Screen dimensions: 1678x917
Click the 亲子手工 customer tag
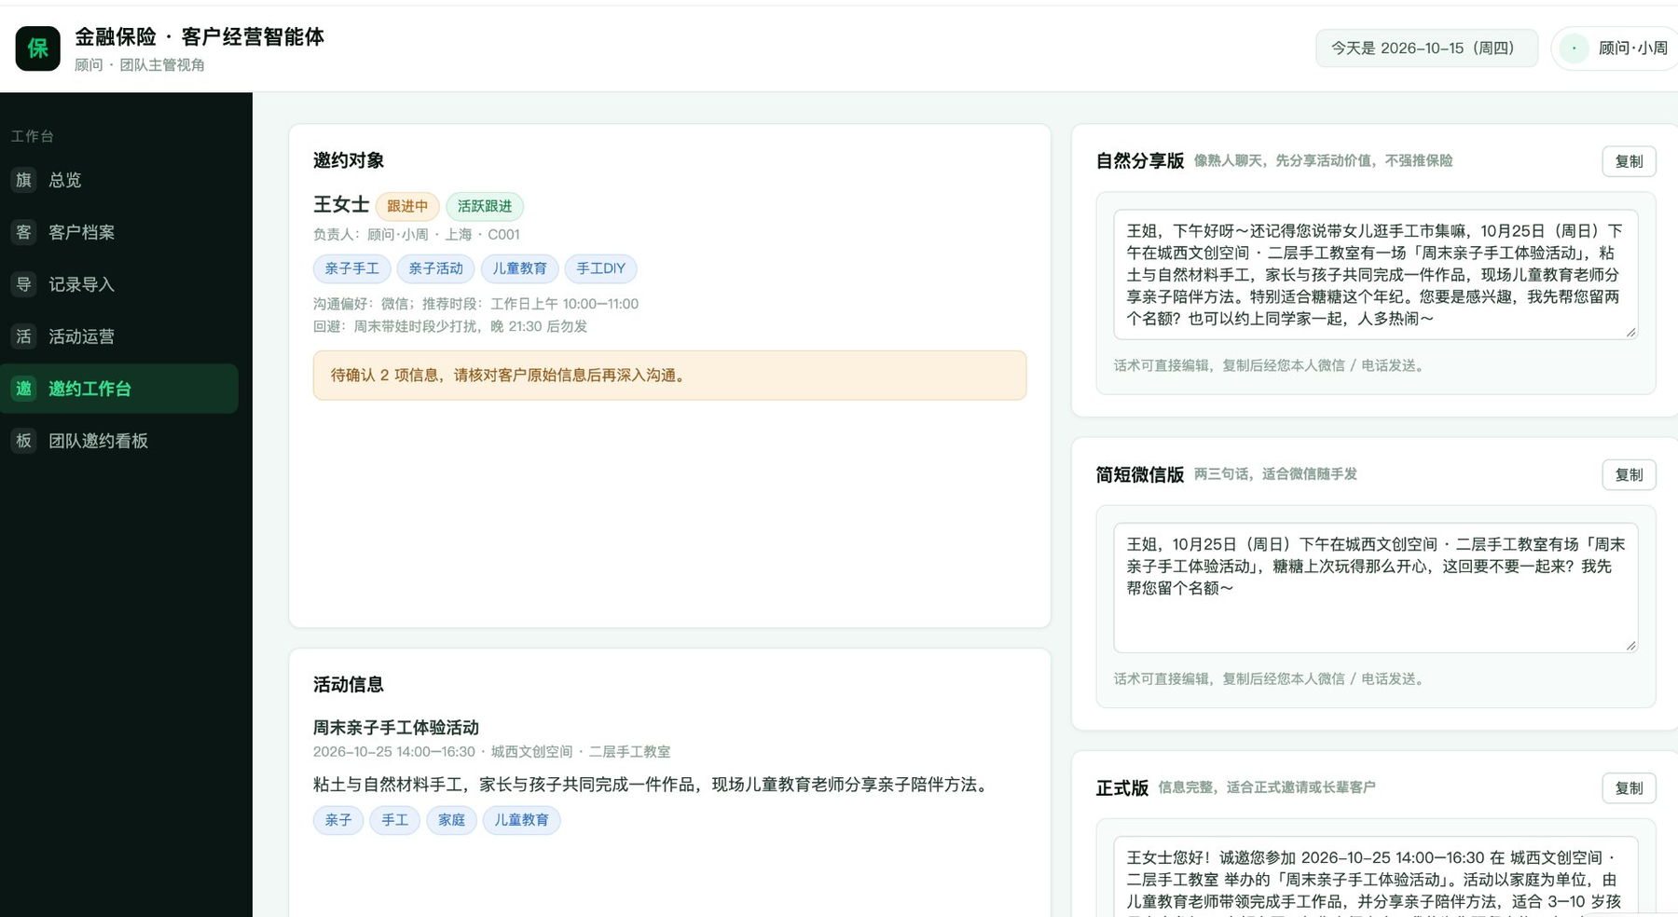(x=351, y=268)
